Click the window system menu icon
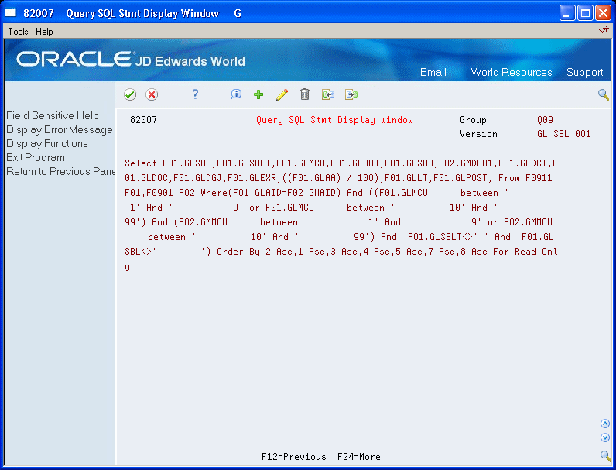Viewport: 616px width, 470px height. point(10,13)
